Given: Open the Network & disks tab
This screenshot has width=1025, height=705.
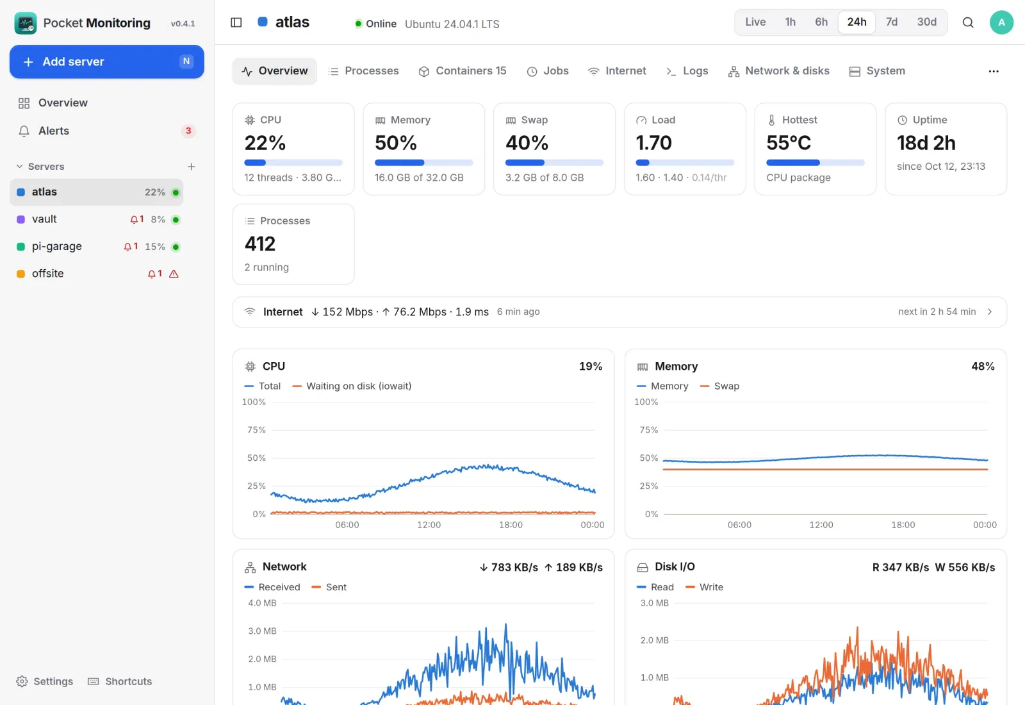Looking at the screenshot, I should pos(778,71).
